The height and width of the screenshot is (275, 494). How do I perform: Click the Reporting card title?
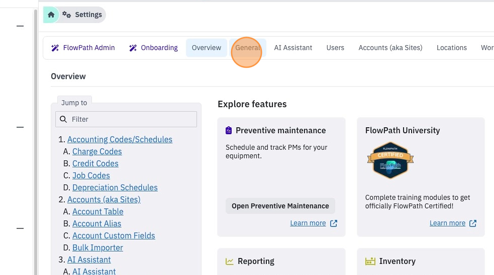coord(256,261)
